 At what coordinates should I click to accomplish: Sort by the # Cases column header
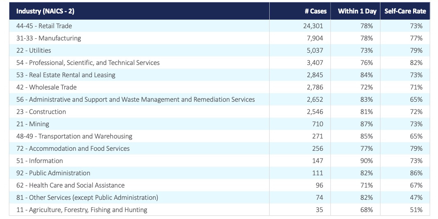coord(315,11)
